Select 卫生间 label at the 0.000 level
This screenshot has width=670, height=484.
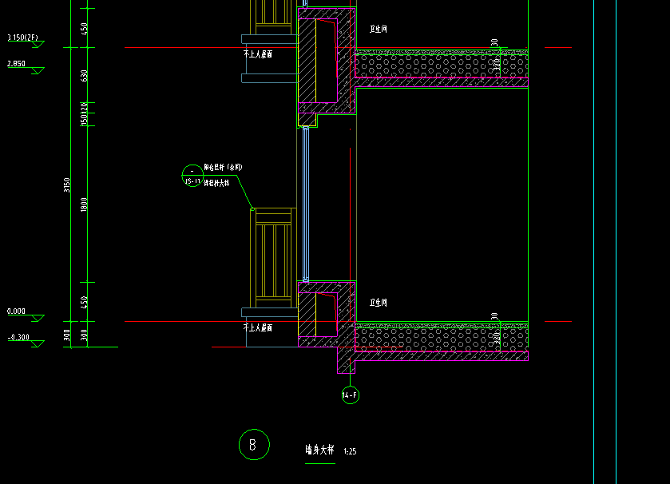(x=379, y=303)
